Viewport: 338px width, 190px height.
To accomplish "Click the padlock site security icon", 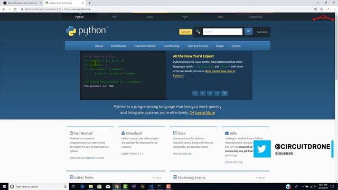I will click(x=22, y=9).
